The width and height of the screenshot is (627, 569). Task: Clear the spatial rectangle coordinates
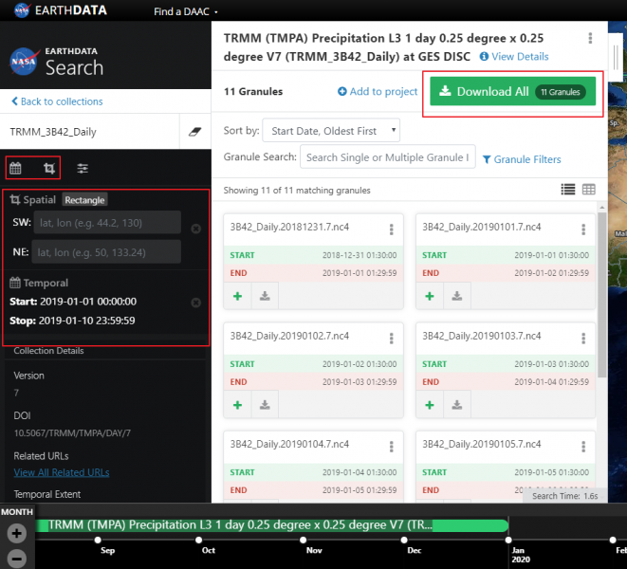pyautogui.click(x=195, y=229)
